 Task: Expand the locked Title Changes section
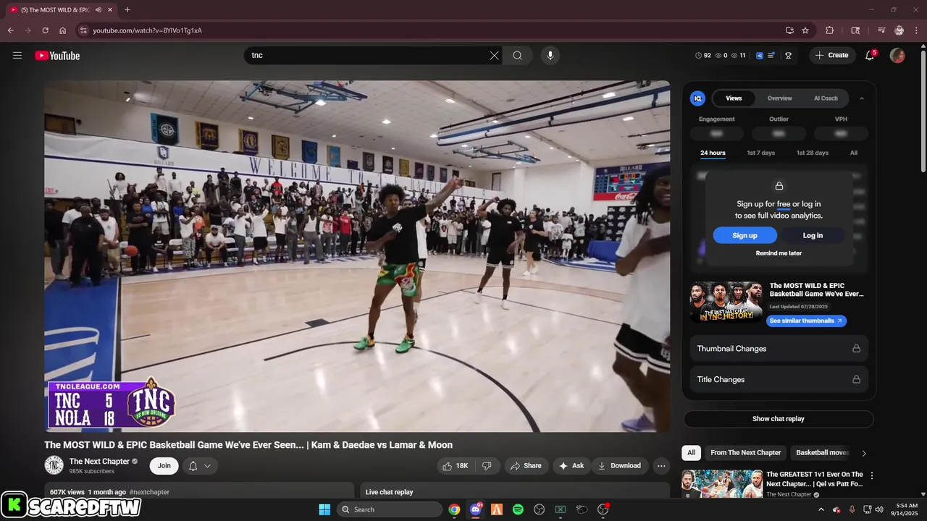(779, 379)
